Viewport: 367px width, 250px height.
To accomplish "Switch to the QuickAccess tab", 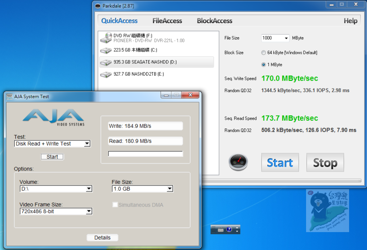I will [119, 21].
